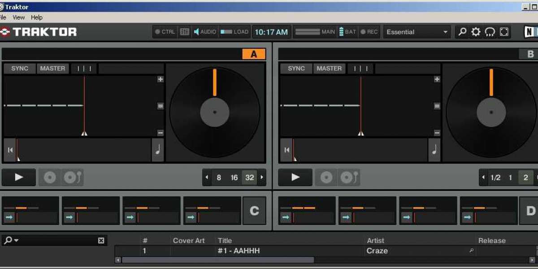This screenshot has height=269, width=538.
Task: Focus Deck B using its letter badge
Action: (x=530, y=54)
